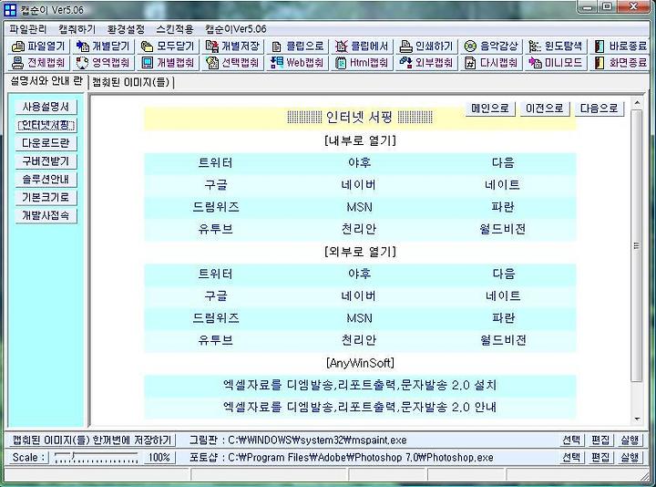Viewport: 656px width, 487px height.
Task: Click the 구버전받기 sidebar button
Action: 46,161
